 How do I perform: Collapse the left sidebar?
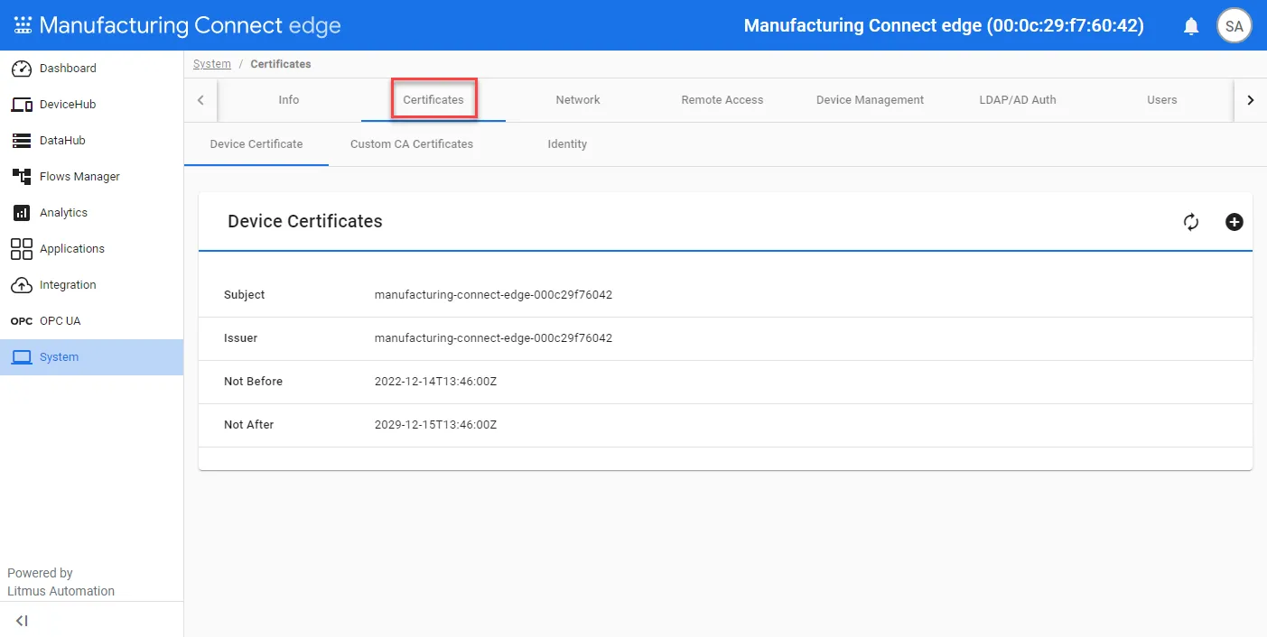pyautogui.click(x=23, y=621)
